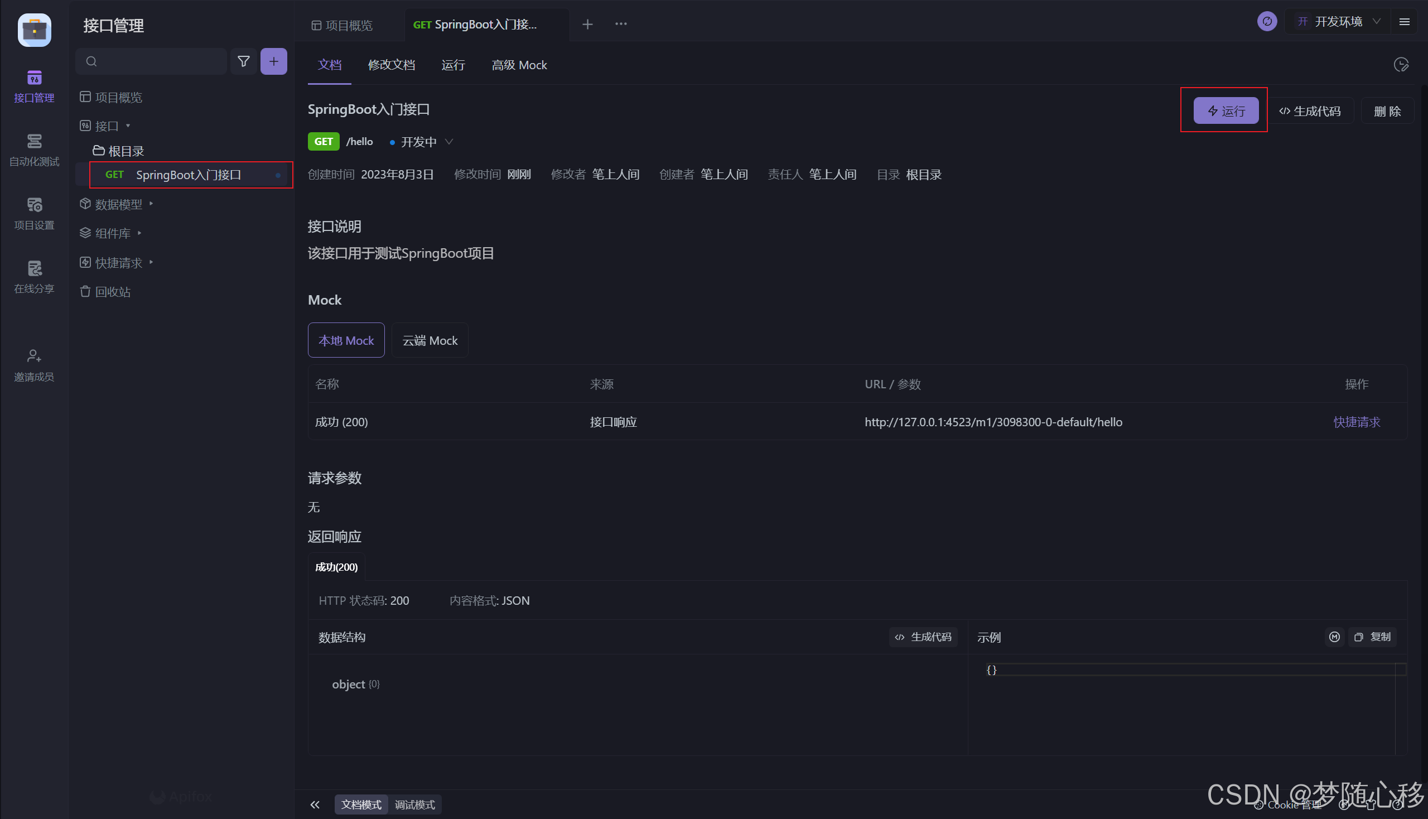Expand the 数据模型 tree node
Image resolution: width=1428 pixels, height=819 pixels.
coord(118,204)
